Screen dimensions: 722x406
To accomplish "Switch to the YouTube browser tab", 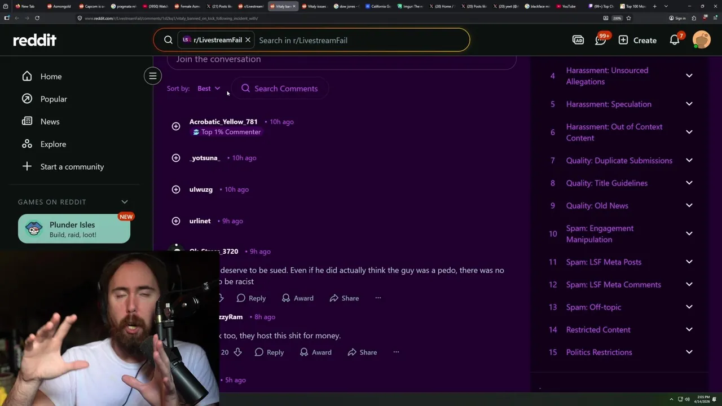I will [568, 6].
